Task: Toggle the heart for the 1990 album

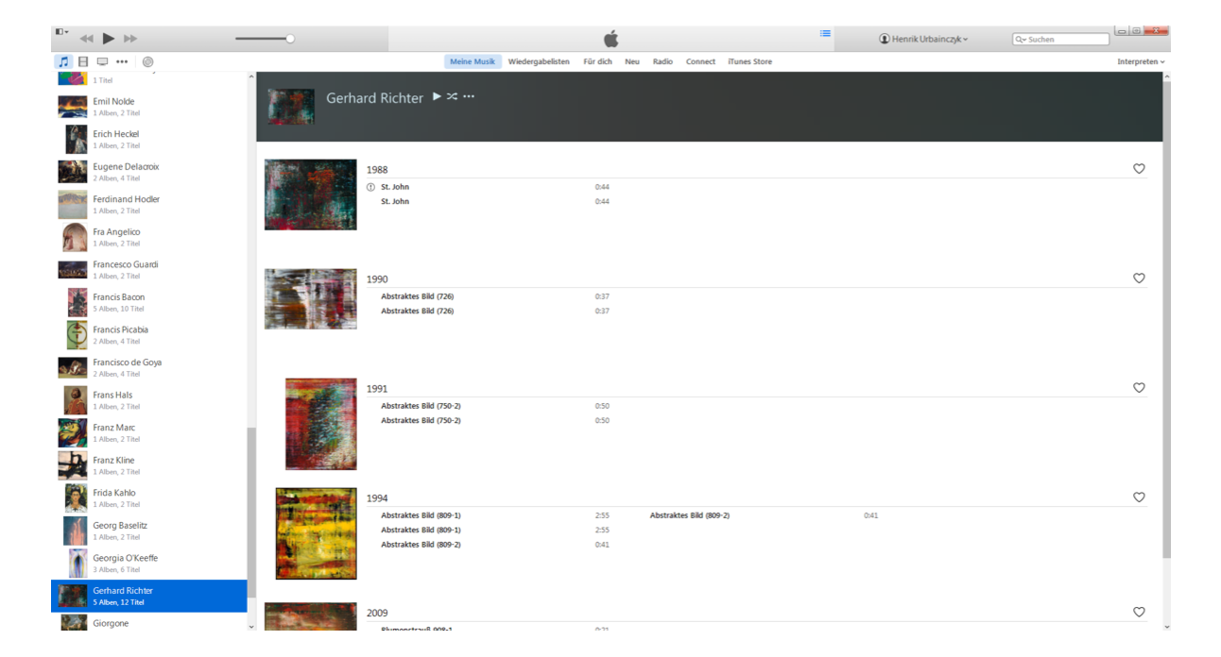Action: coord(1139,278)
